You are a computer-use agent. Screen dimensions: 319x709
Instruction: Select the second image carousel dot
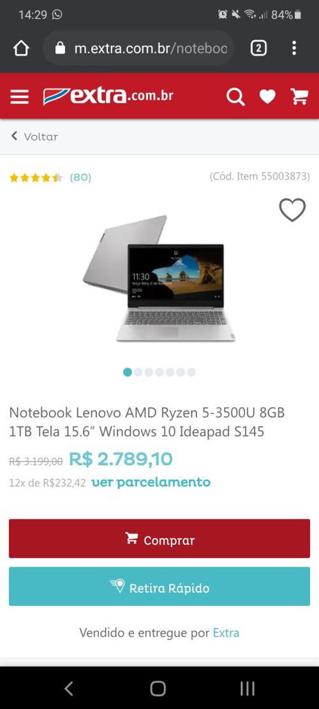tap(138, 372)
